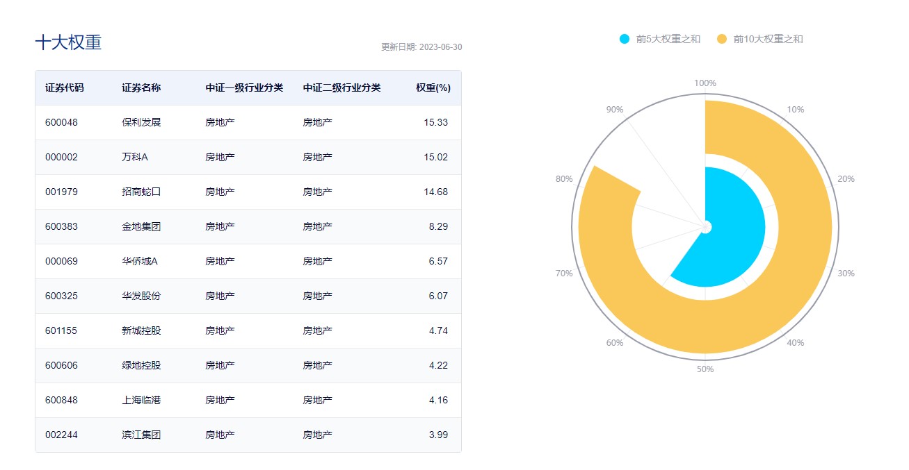
Task: Select the stock name 滨江集团
Action: tap(141, 435)
